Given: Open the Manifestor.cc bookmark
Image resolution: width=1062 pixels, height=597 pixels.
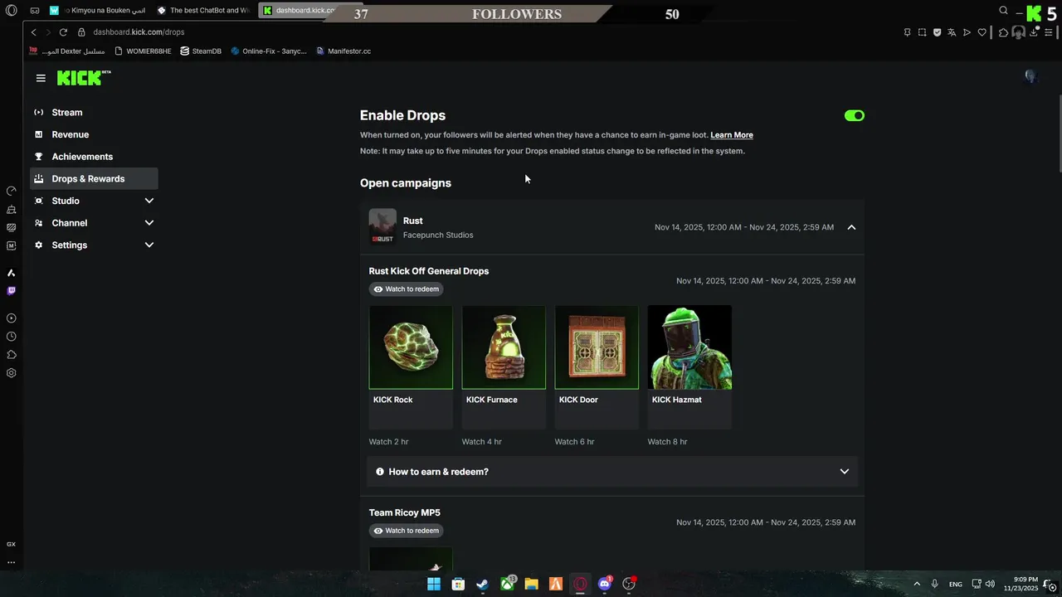Looking at the screenshot, I should click(x=343, y=51).
